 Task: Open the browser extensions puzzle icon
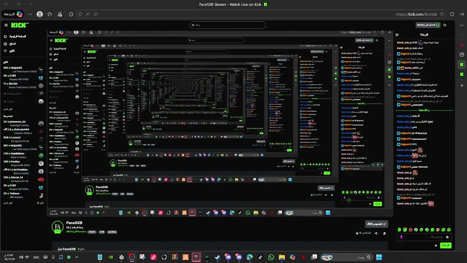coord(71,14)
